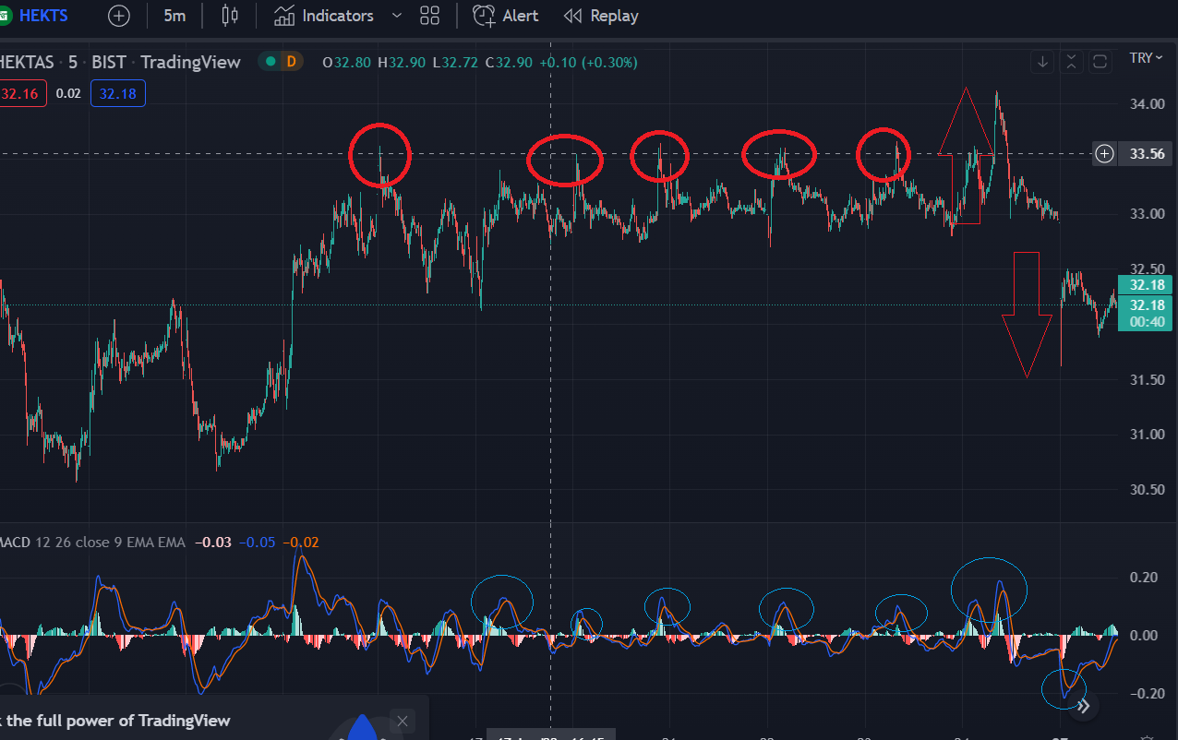
Task: Click the 30.50 price axis label
Action: (x=1149, y=489)
